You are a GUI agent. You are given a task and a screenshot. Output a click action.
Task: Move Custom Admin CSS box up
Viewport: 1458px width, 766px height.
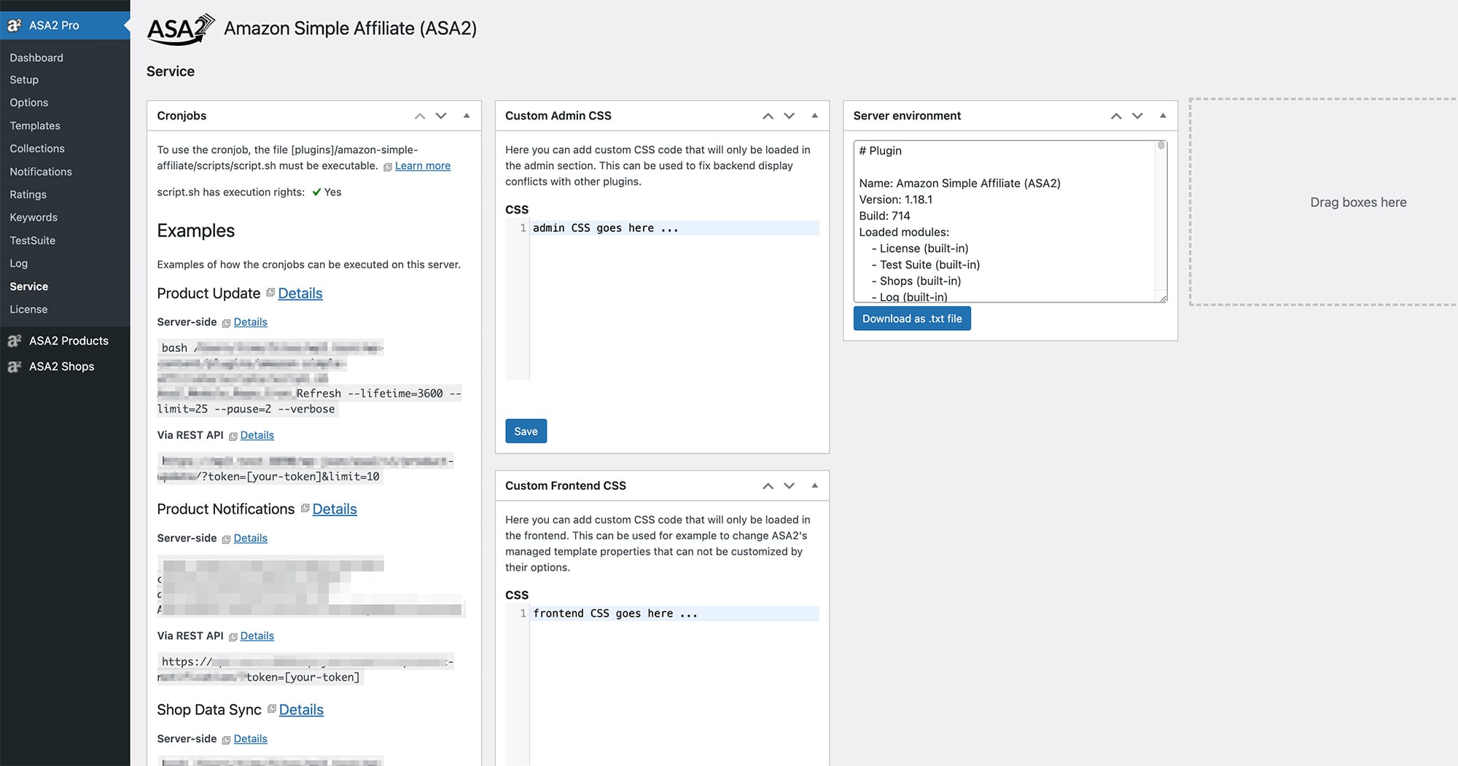pyautogui.click(x=768, y=116)
